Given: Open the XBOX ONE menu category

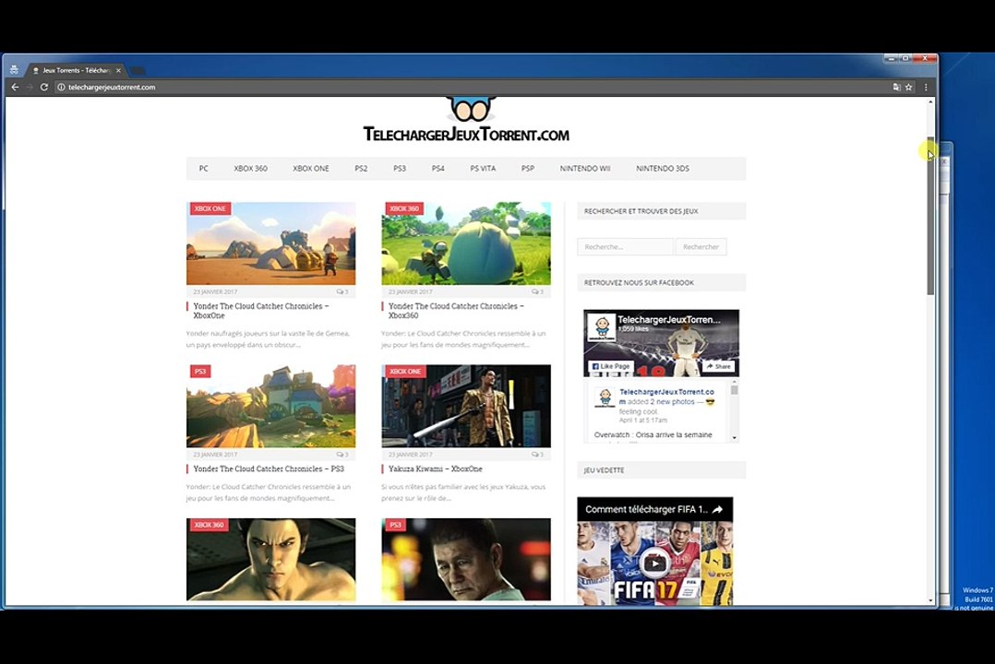Looking at the screenshot, I should click(311, 169).
